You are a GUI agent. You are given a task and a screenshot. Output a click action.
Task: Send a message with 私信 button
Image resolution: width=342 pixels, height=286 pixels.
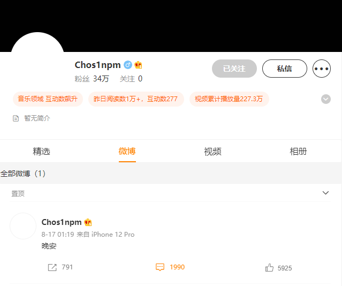pyautogui.click(x=284, y=69)
